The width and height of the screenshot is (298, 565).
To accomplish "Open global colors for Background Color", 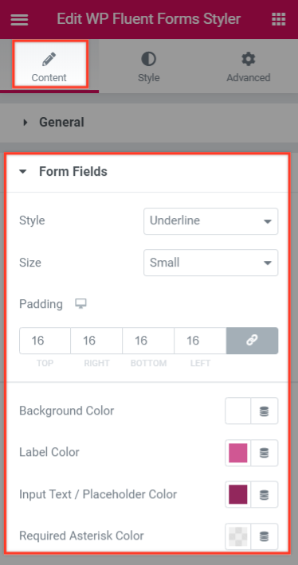I will (265, 411).
